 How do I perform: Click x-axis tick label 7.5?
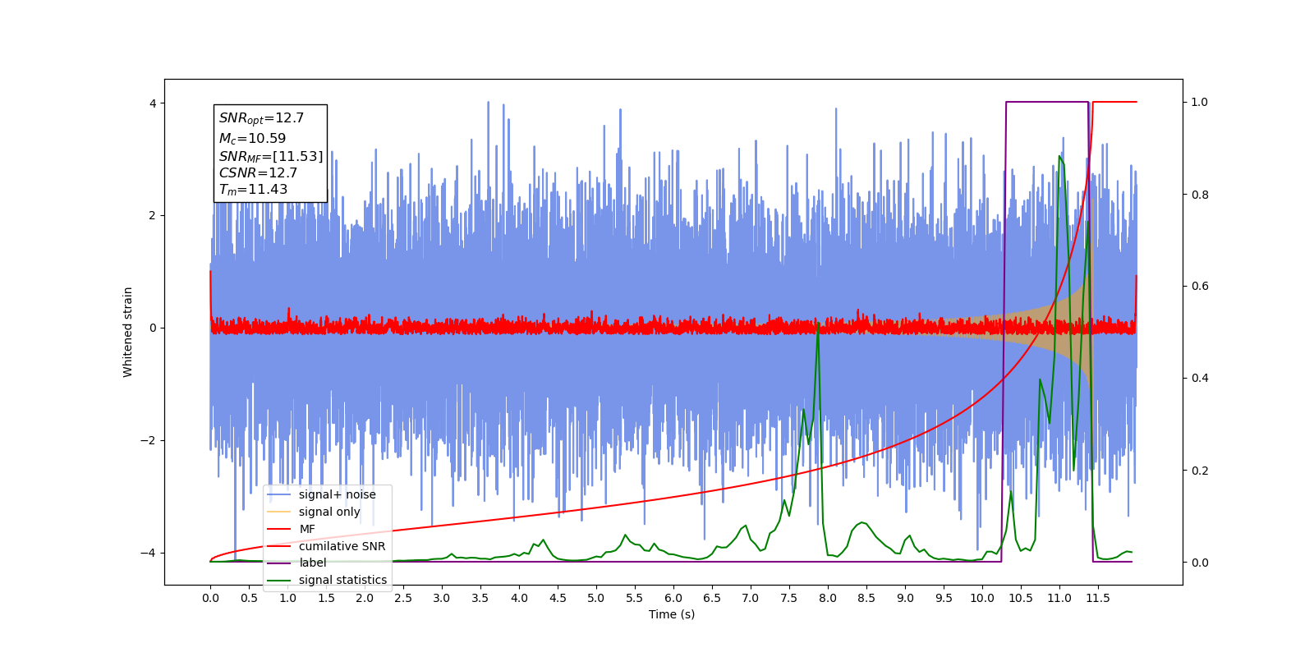[x=789, y=598]
